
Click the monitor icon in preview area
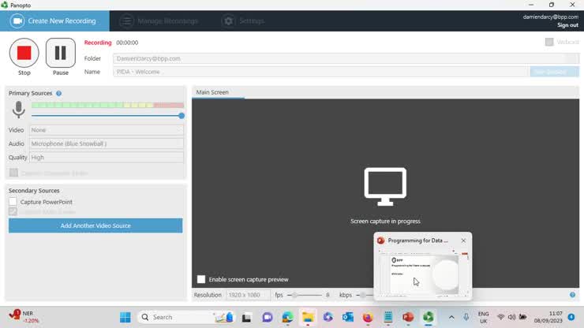385,186
